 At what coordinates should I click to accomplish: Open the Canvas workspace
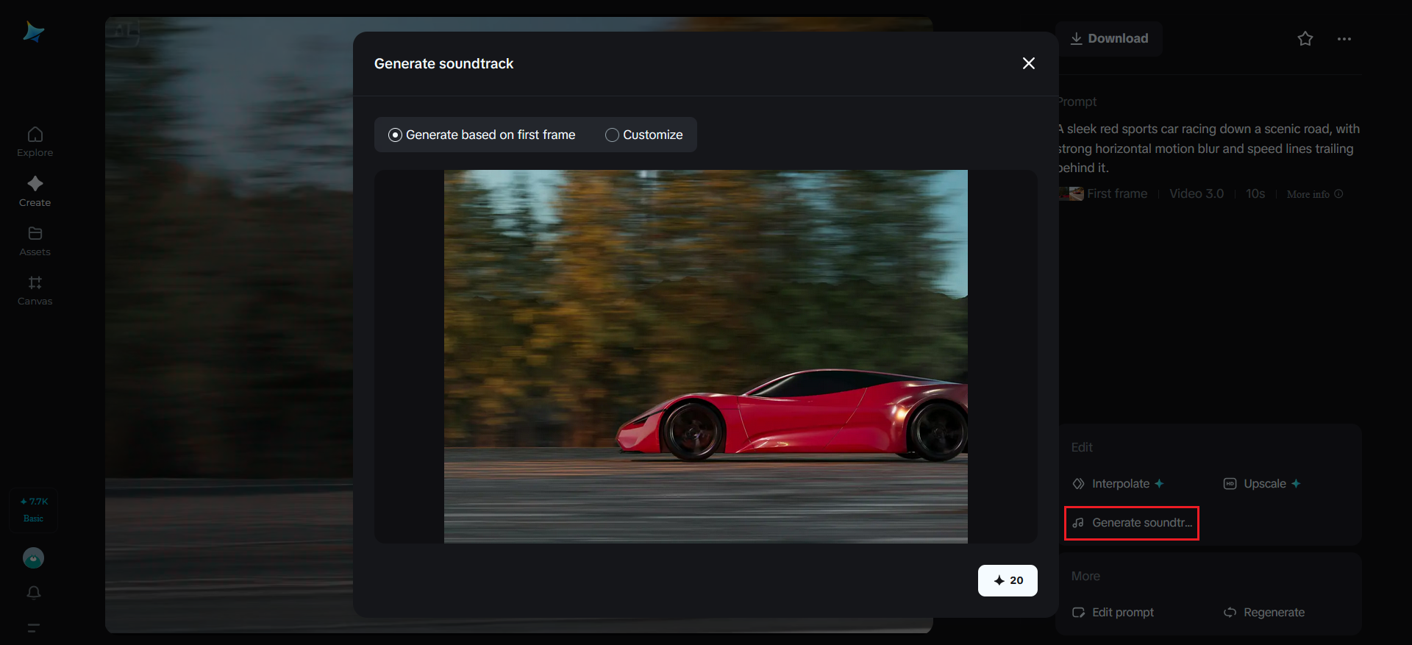[x=35, y=291]
